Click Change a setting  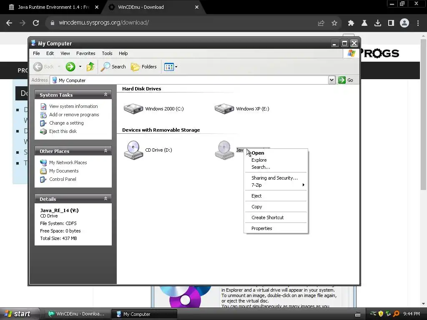coord(66,123)
